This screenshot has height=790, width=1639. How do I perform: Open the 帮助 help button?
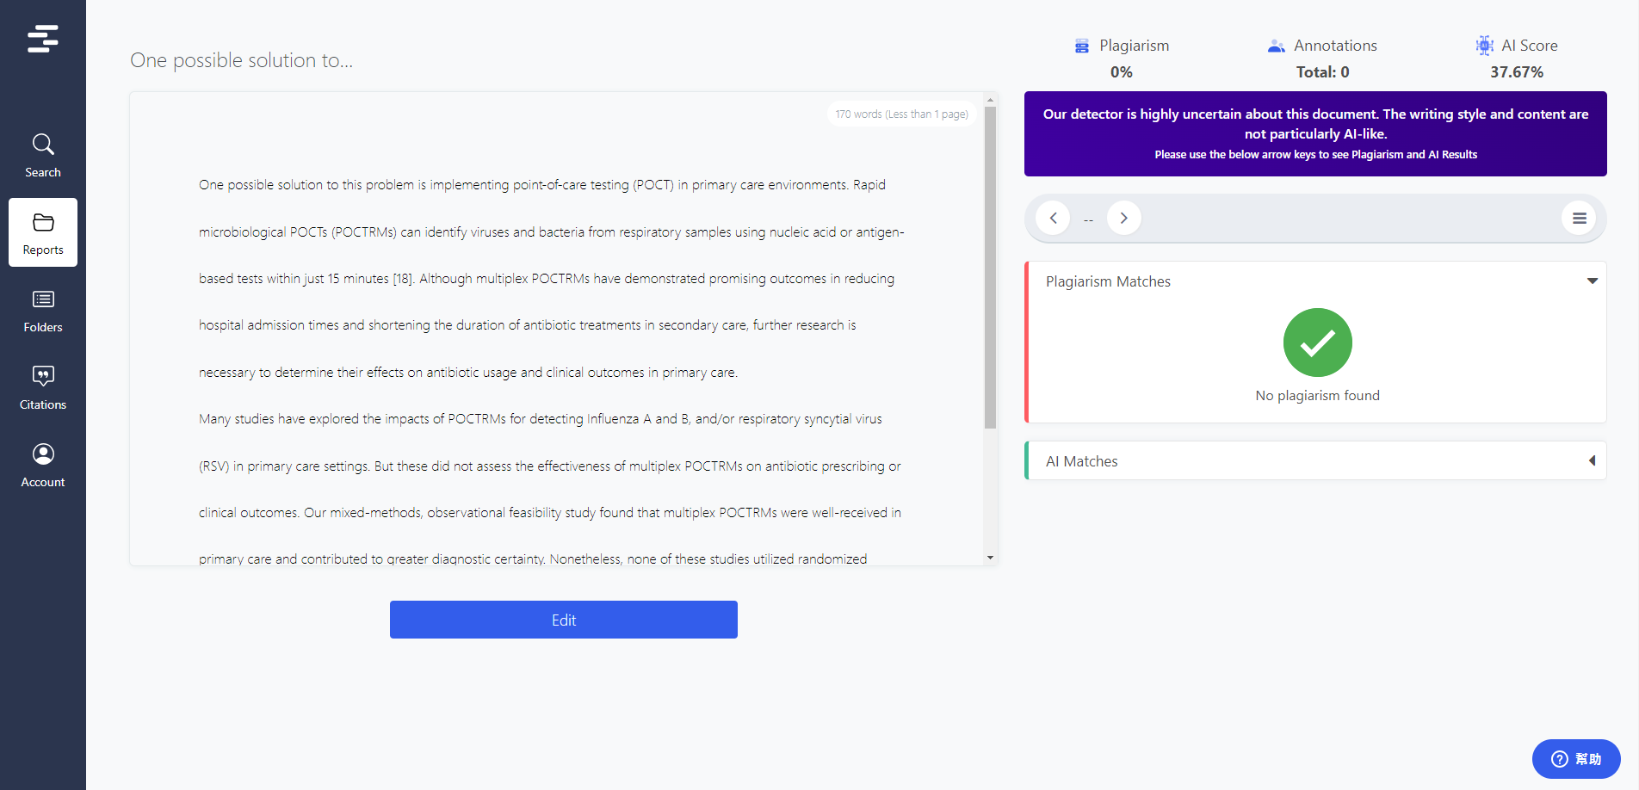tap(1577, 759)
